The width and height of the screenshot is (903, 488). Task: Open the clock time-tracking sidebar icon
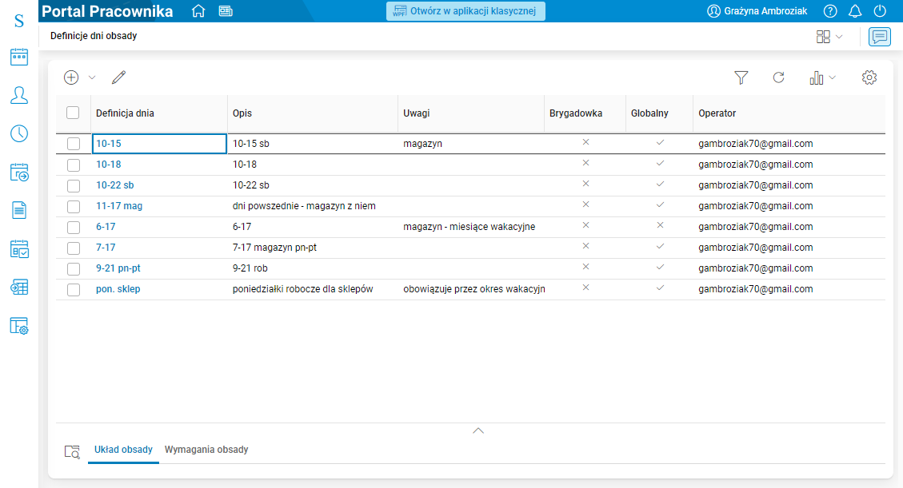point(19,133)
